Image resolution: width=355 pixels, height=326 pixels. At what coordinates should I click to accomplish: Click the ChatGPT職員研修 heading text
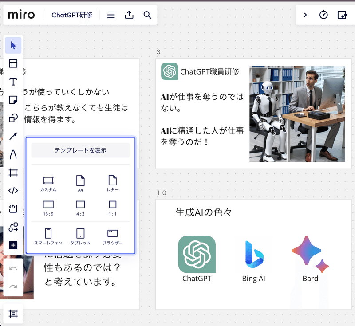(209, 71)
